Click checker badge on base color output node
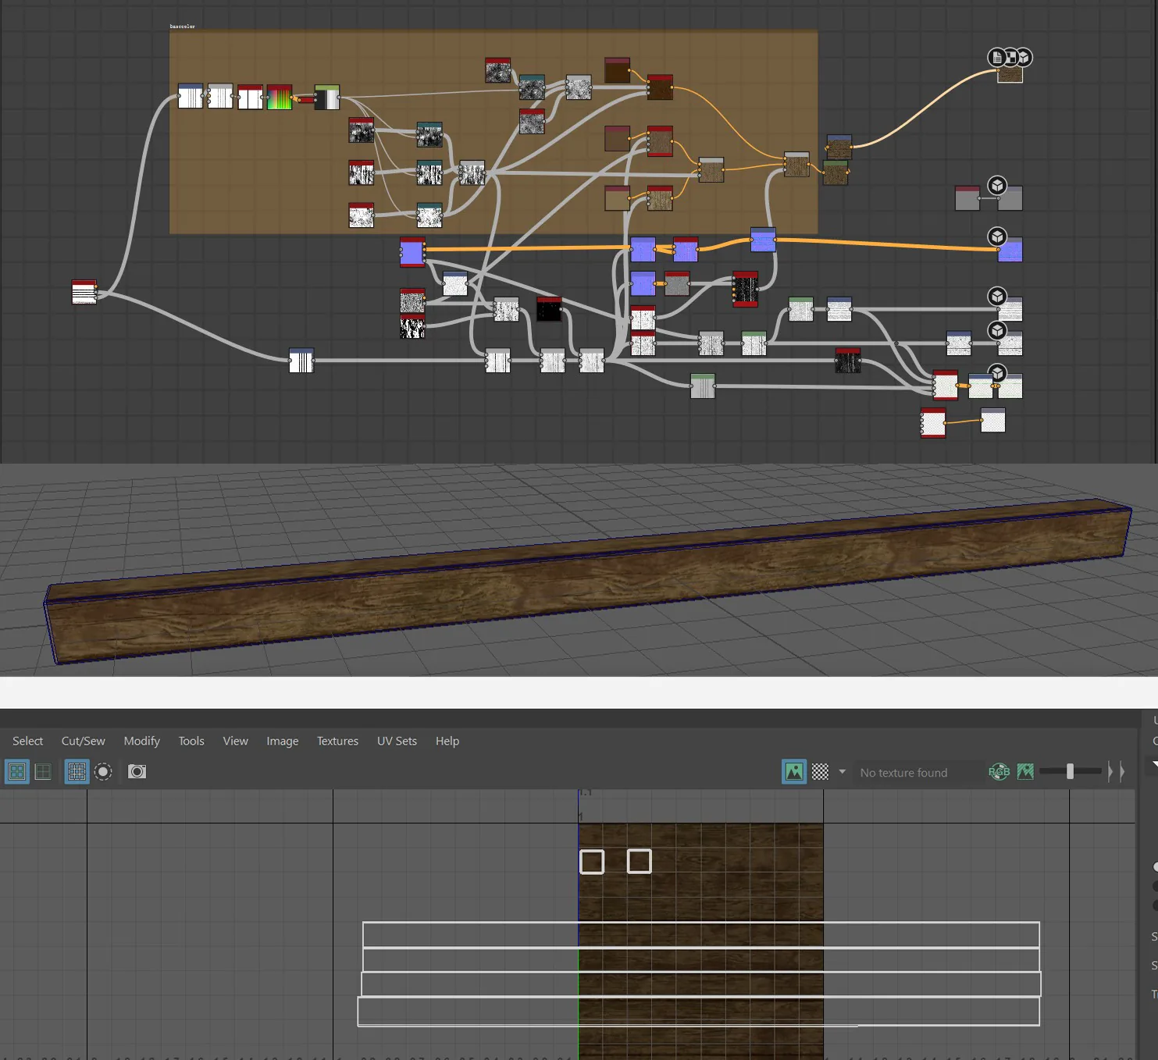Image resolution: width=1158 pixels, height=1060 pixels. (x=1010, y=57)
